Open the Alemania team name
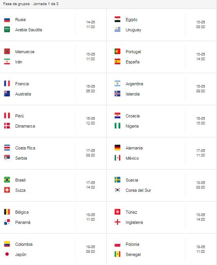This screenshot has height=265, width=217. [134, 148]
